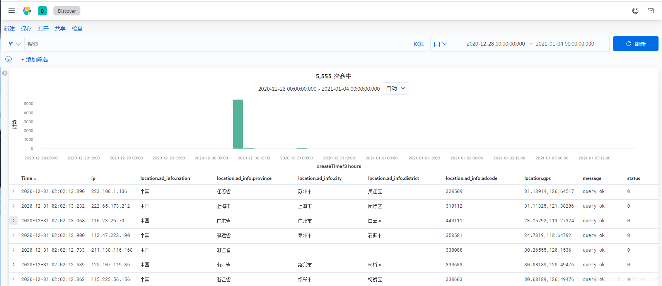Click city cell 苏州市
Viewport: 662px width, 286px height.
(305, 191)
